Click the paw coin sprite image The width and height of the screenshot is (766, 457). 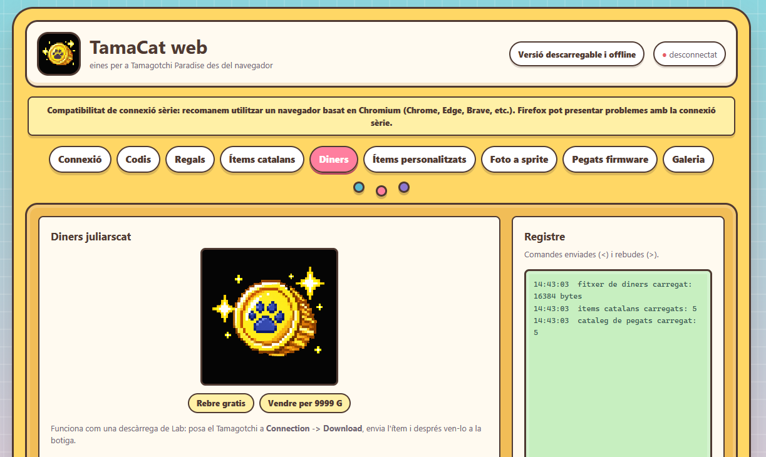(x=269, y=317)
